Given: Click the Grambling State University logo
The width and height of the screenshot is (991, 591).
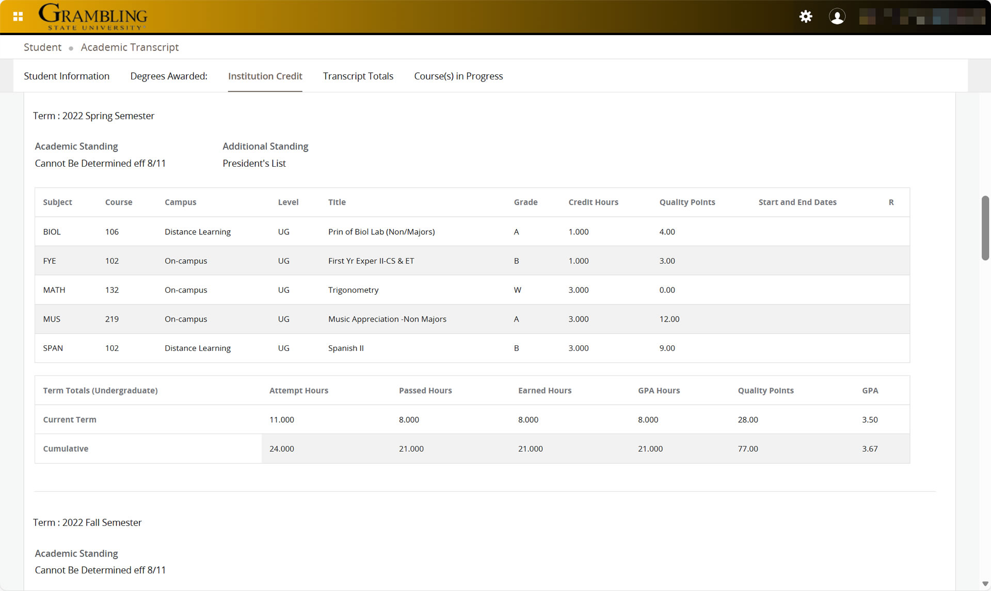Looking at the screenshot, I should pos(94,16).
